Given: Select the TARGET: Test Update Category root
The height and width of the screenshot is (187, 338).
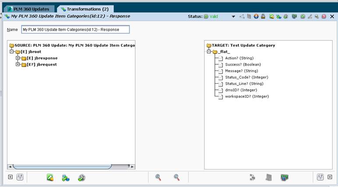Looking at the screenshot, I should coord(241,45).
